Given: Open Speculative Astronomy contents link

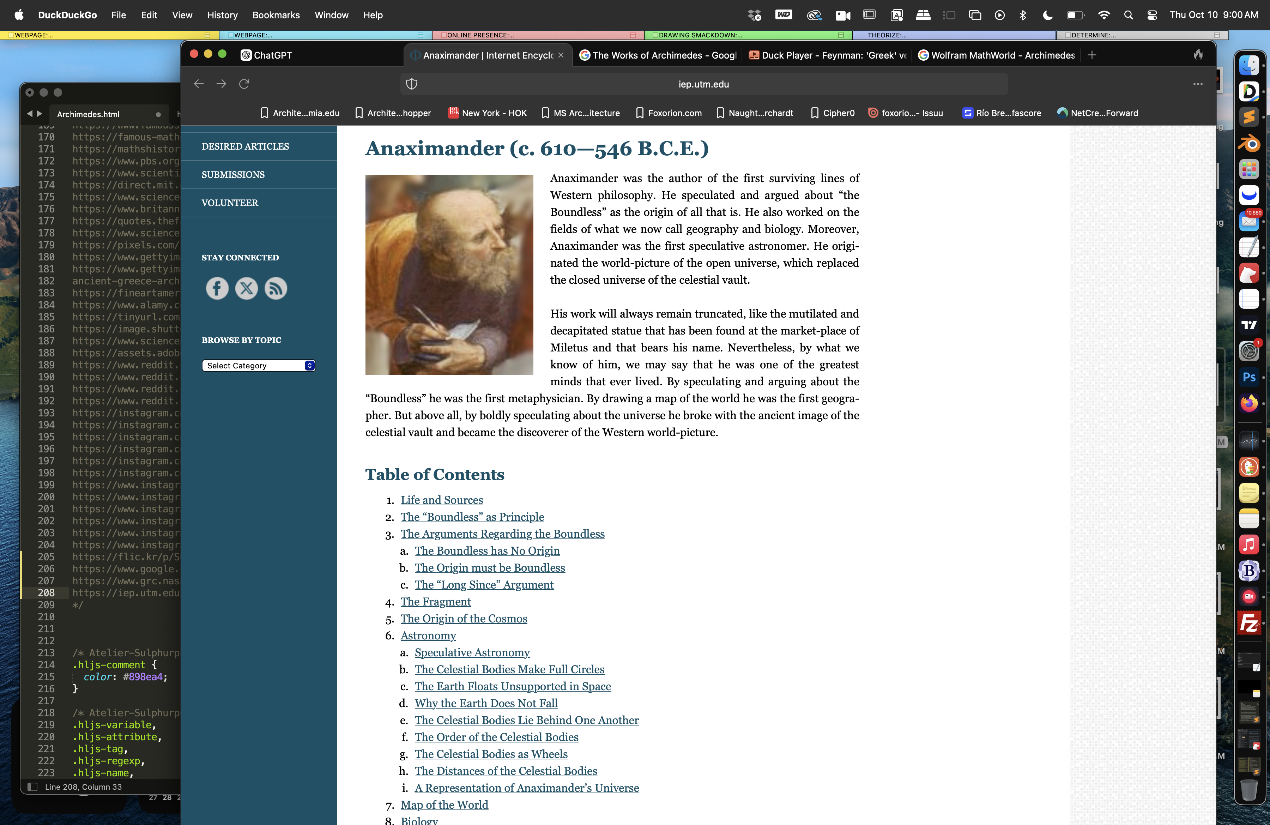Looking at the screenshot, I should point(472,652).
